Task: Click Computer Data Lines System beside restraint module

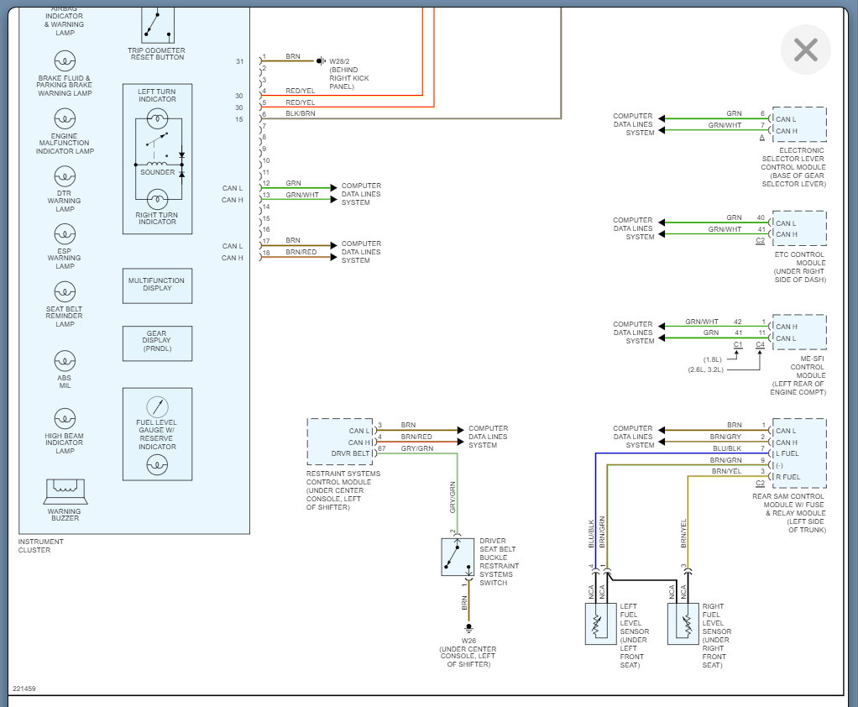Action: (x=488, y=437)
